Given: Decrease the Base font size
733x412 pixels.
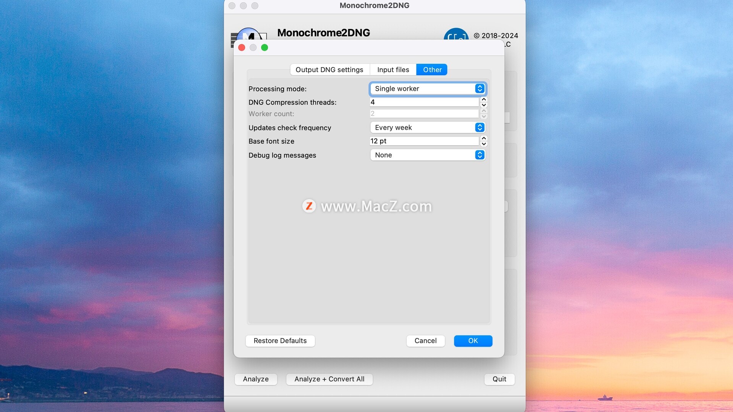Looking at the screenshot, I should [x=484, y=144].
